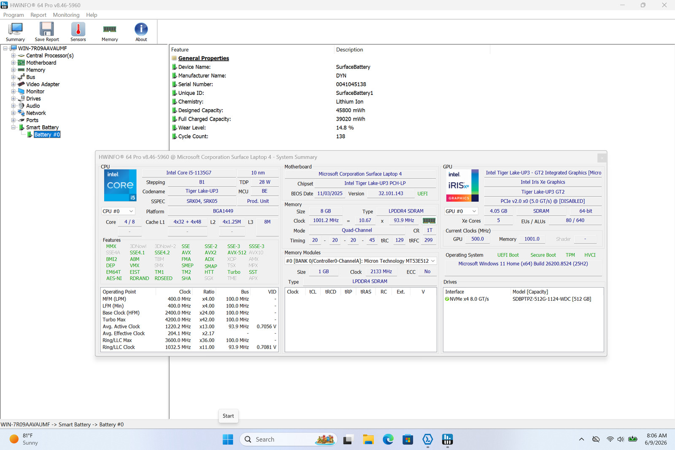The width and height of the screenshot is (675, 450).
Task: Click the HWiNFO taskbar icon
Action: [x=448, y=439]
